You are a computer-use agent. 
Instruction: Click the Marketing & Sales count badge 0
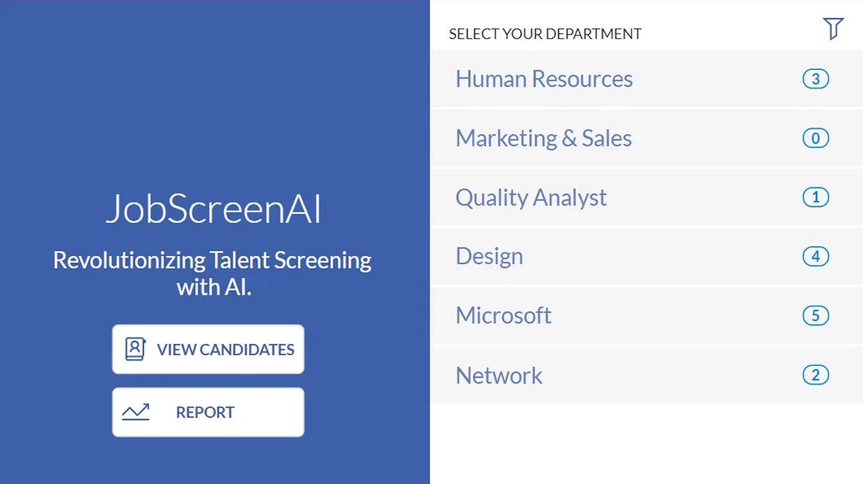click(816, 139)
